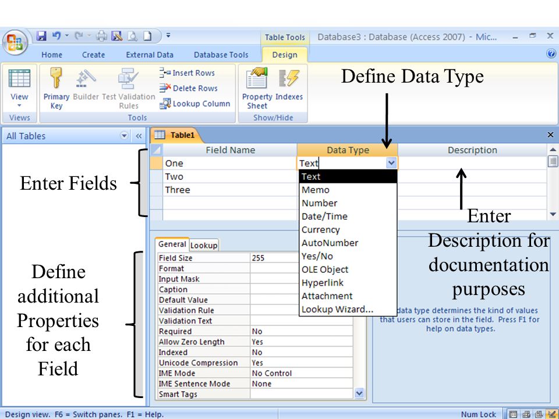Choose Attachment data type
This screenshot has width=559, height=419.
pos(348,296)
